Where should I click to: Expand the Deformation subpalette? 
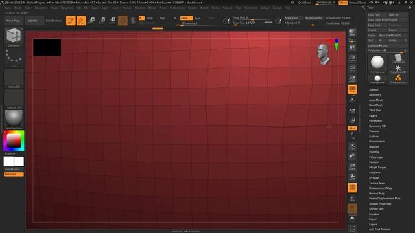(x=377, y=141)
